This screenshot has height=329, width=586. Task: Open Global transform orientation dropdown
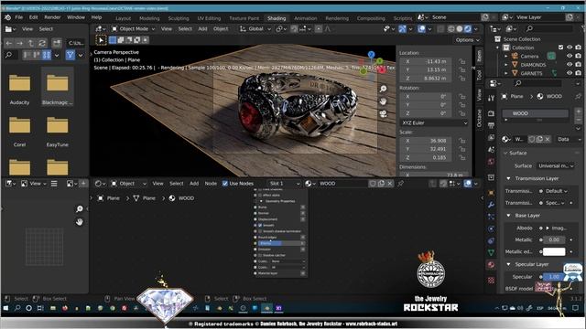255,28
